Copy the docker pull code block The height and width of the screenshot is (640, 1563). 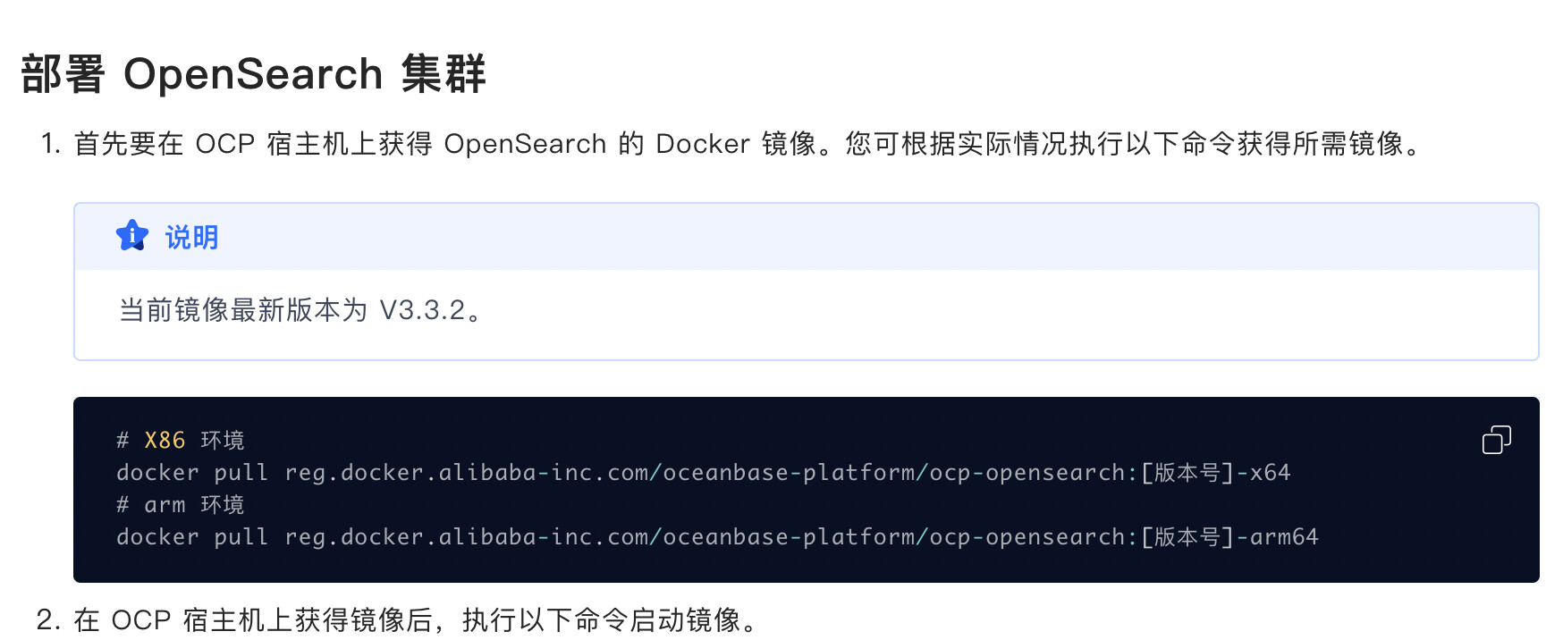1496,440
